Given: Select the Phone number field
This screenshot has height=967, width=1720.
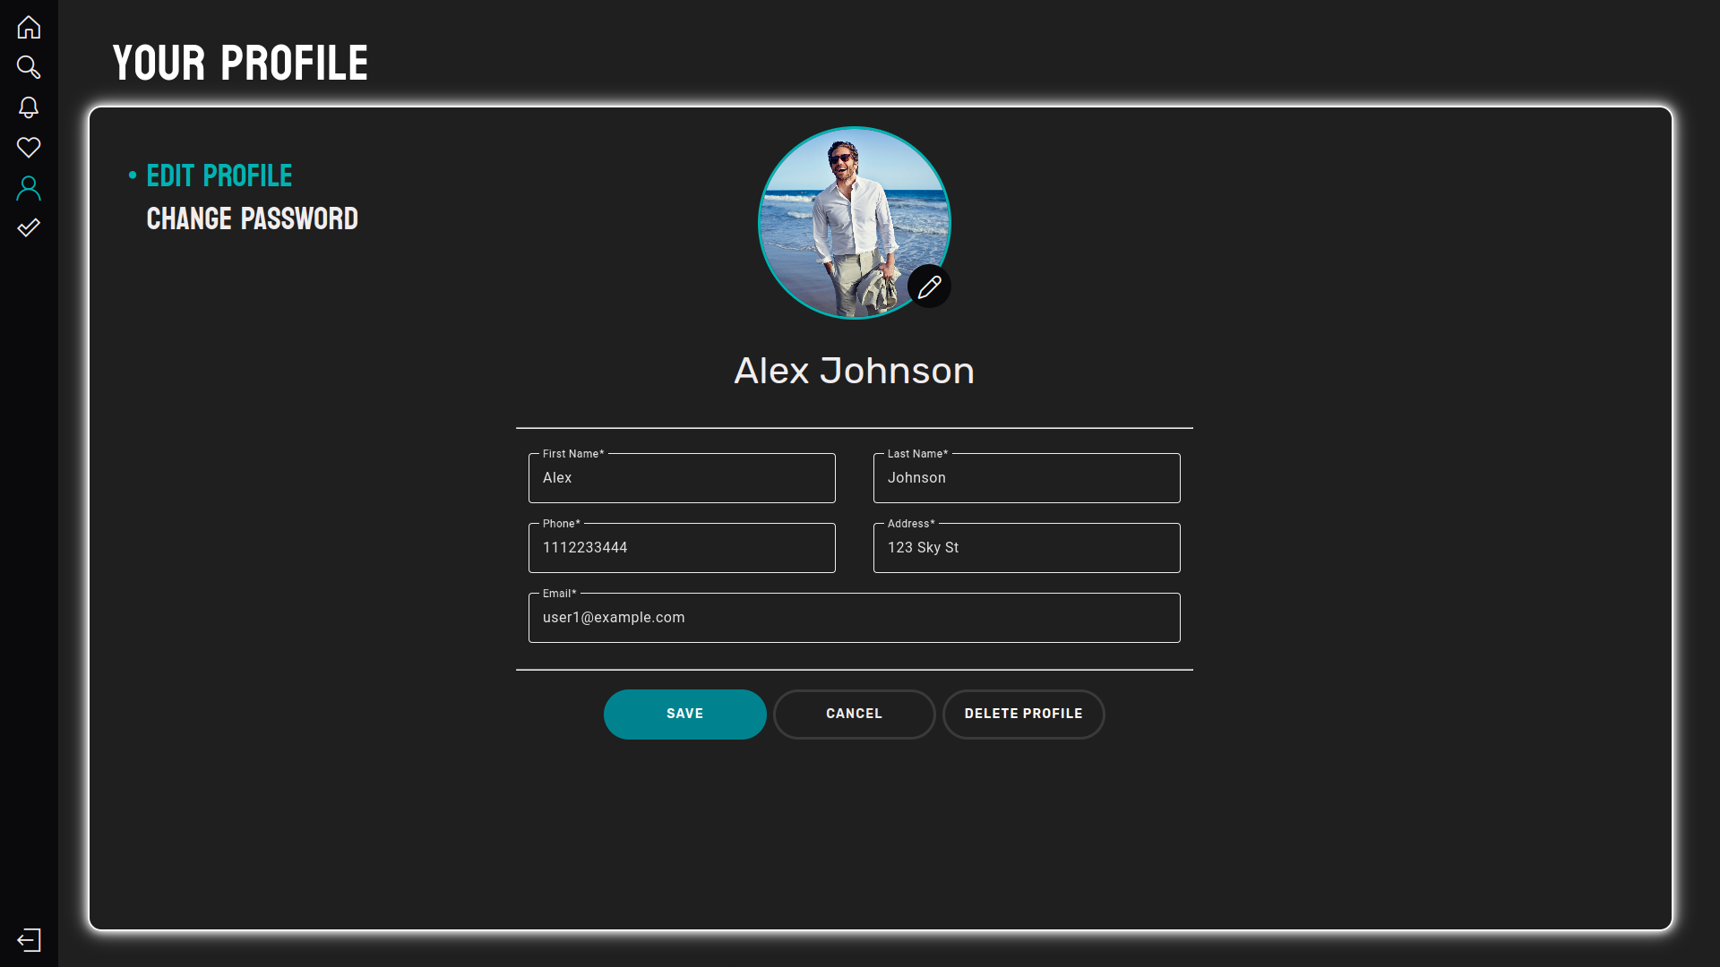Looking at the screenshot, I should [682, 548].
